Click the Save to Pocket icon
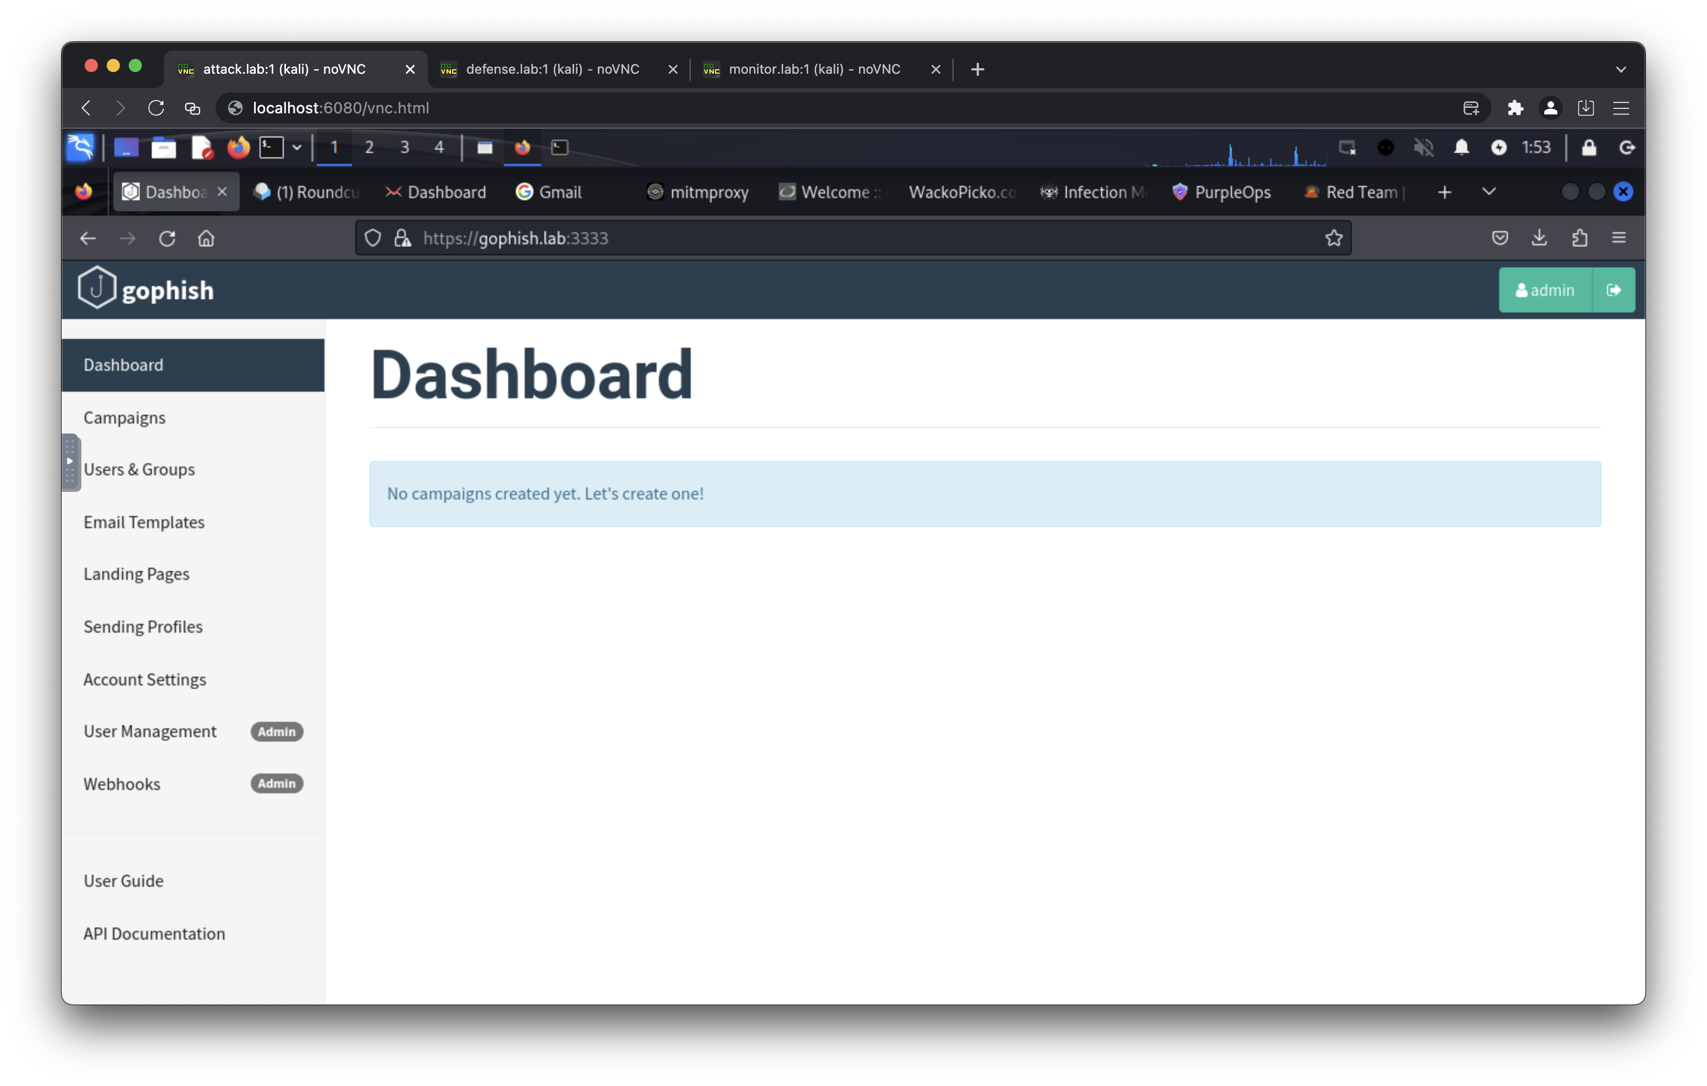Screen dimensions: 1707x1086 (x=1499, y=238)
